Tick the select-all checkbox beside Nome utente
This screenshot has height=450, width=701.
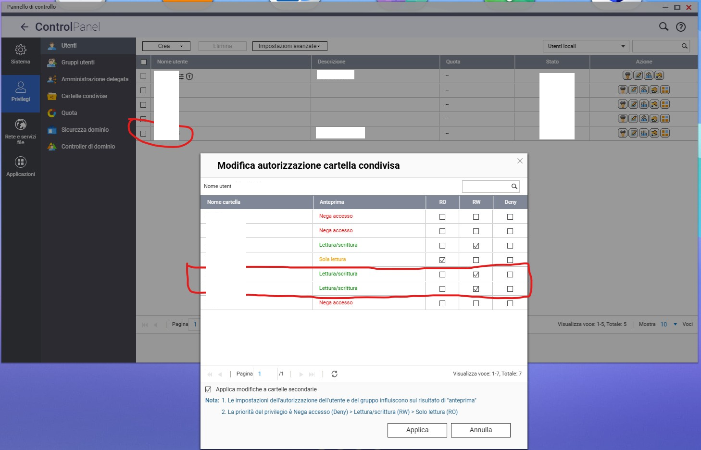point(144,62)
